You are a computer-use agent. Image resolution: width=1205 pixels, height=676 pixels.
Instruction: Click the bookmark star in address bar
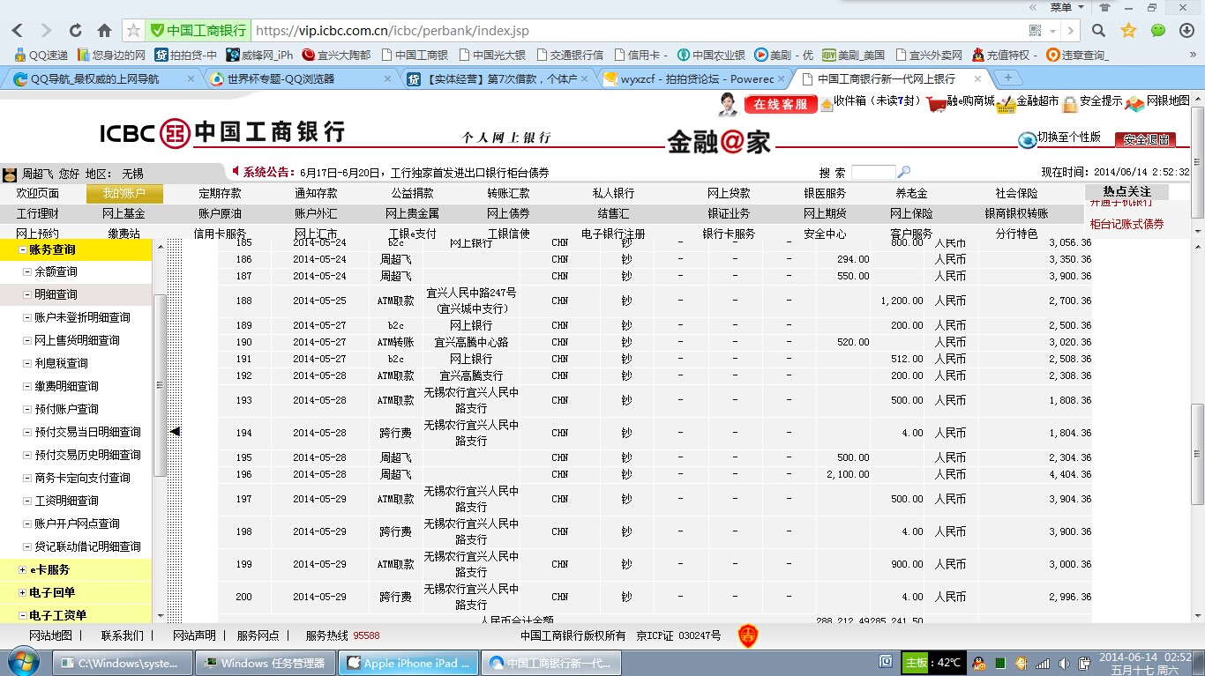133,31
